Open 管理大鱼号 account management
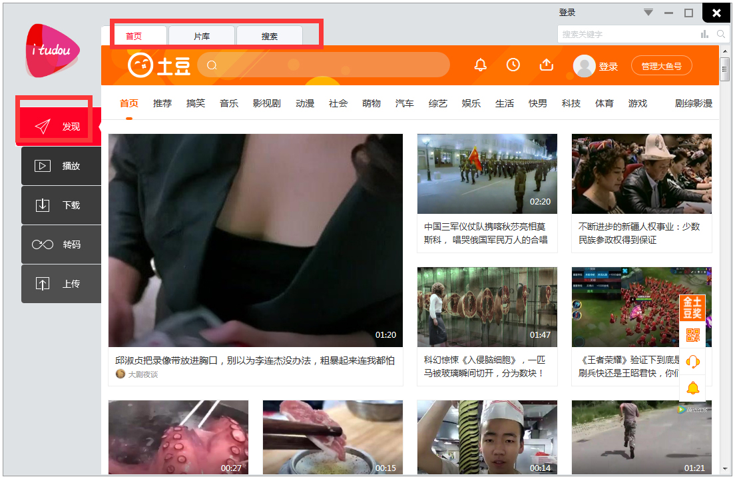 click(x=661, y=65)
